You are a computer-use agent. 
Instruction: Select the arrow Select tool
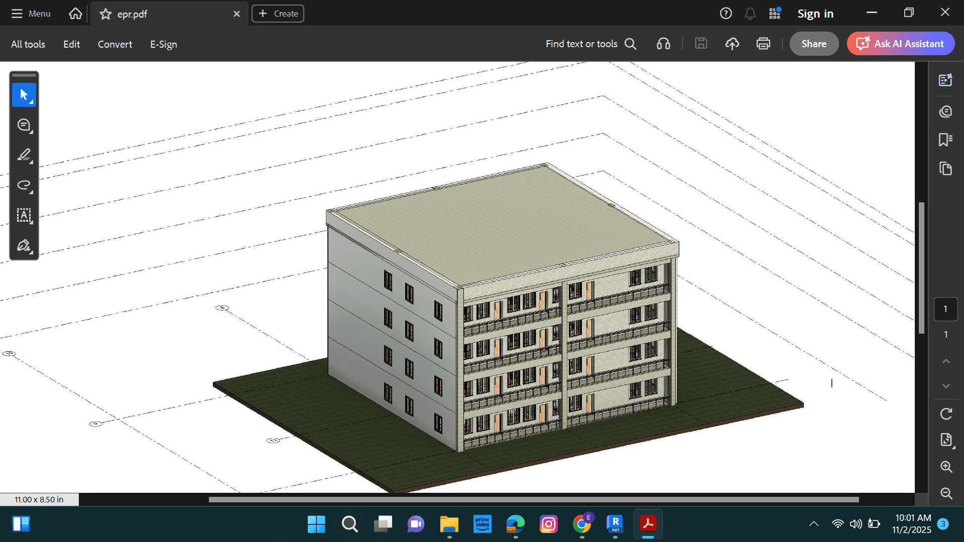pyautogui.click(x=24, y=95)
